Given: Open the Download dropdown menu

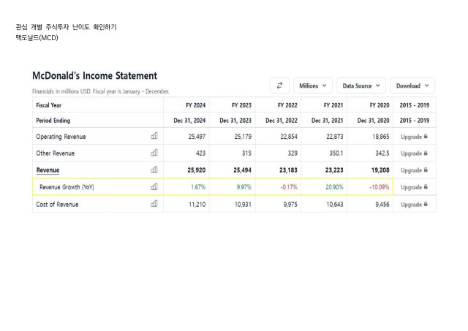Looking at the screenshot, I should point(412,85).
